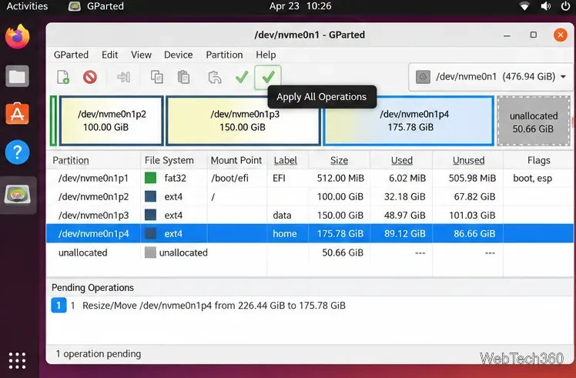Click the /boot/efi mount point cell

[229, 178]
